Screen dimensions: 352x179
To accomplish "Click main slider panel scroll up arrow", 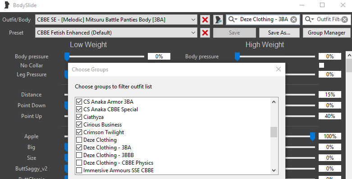I will [349, 55].
